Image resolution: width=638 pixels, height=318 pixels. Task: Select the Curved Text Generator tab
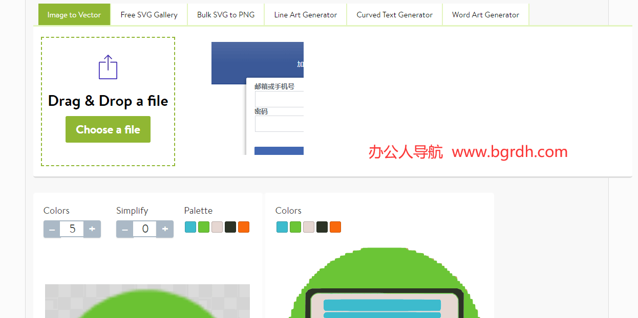point(394,15)
